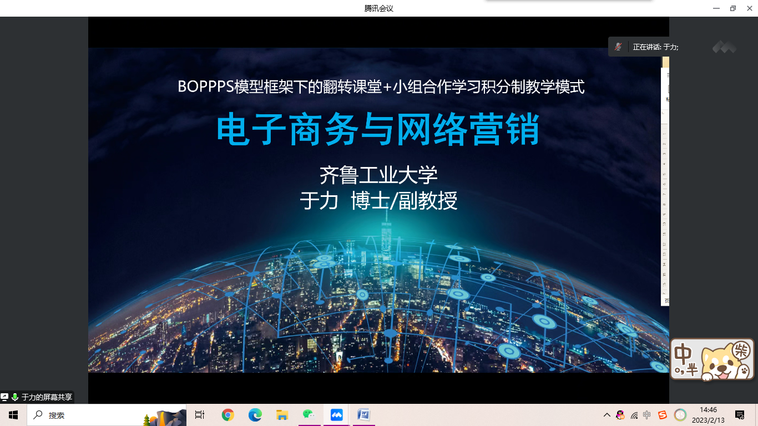The image size is (758, 426).
Task: Restore down the 腾讯会议 window
Action: click(733, 8)
